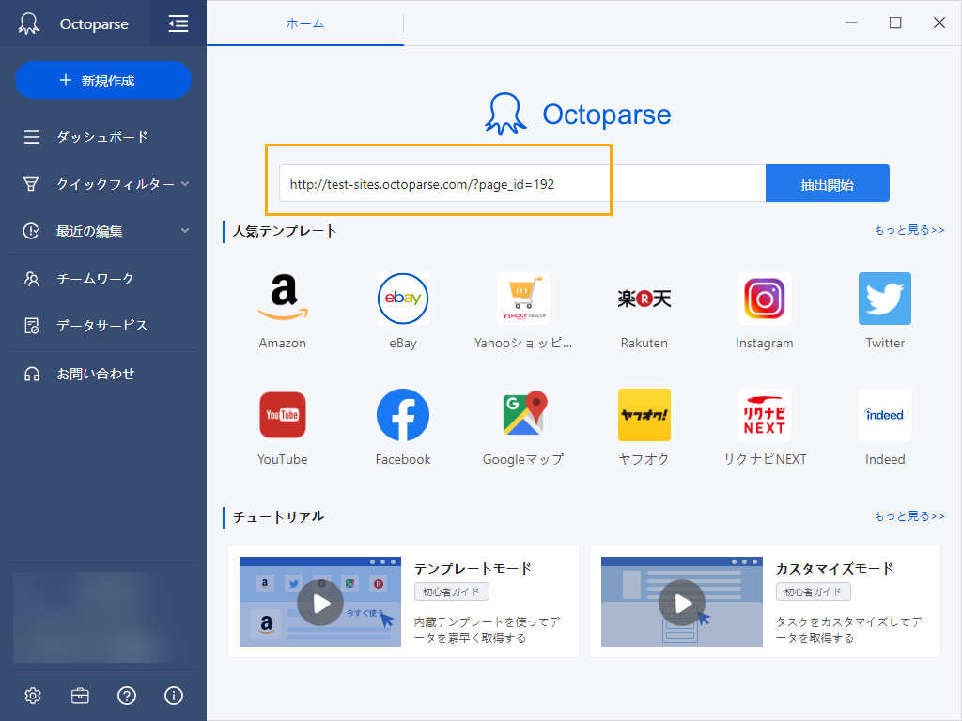Click the Octoparse title text in sidebar
962x721 pixels.
pyautogui.click(x=94, y=23)
